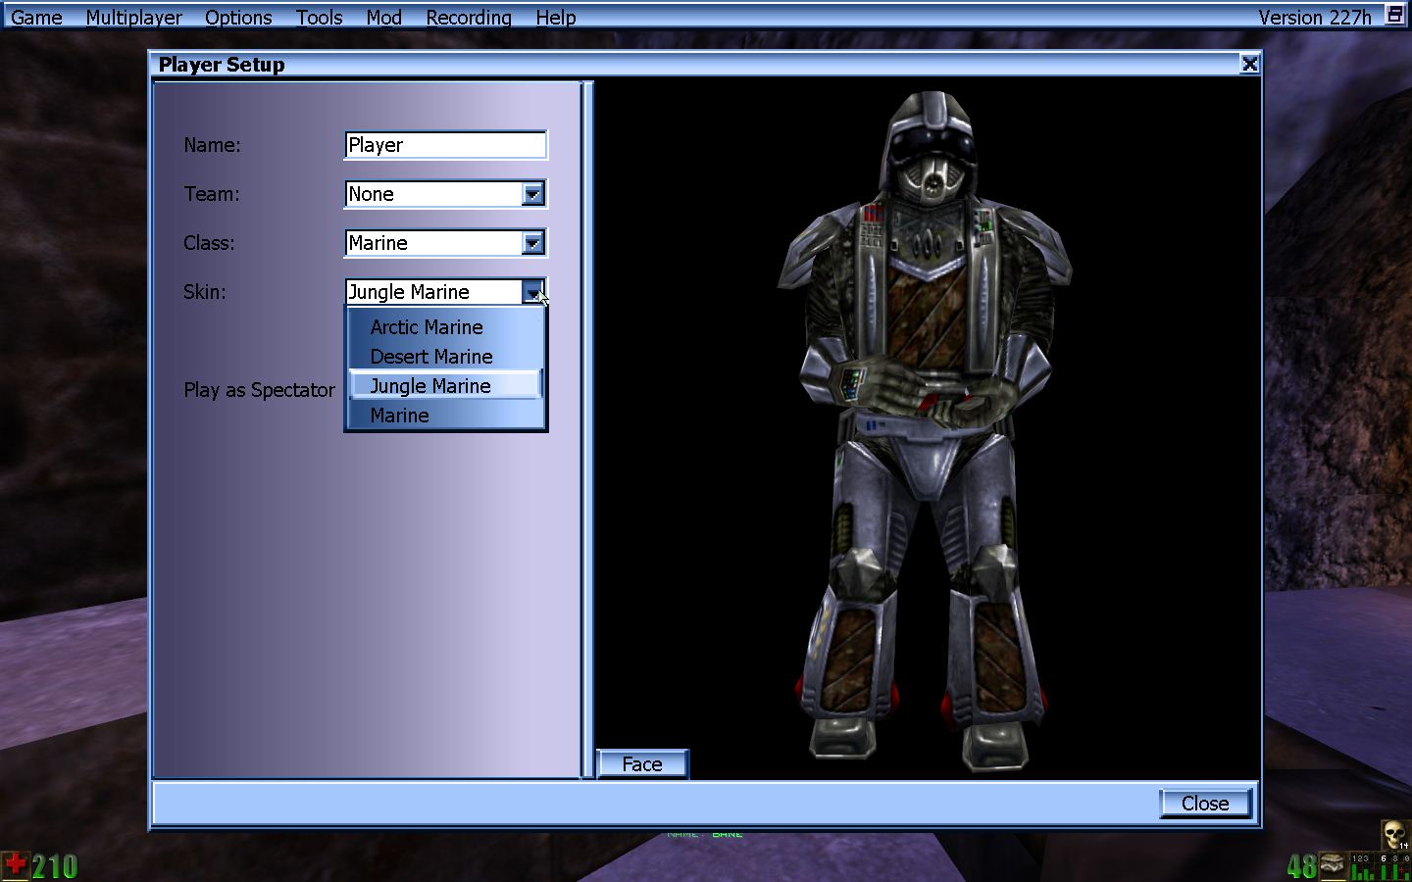Open the Options menu
The height and width of the screenshot is (882, 1412).
click(238, 17)
